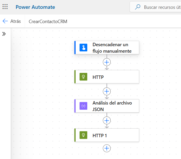The height and width of the screenshot is (159, 181).
Task: Insert step below the manual trigger
Action: (x=107, y=62)
